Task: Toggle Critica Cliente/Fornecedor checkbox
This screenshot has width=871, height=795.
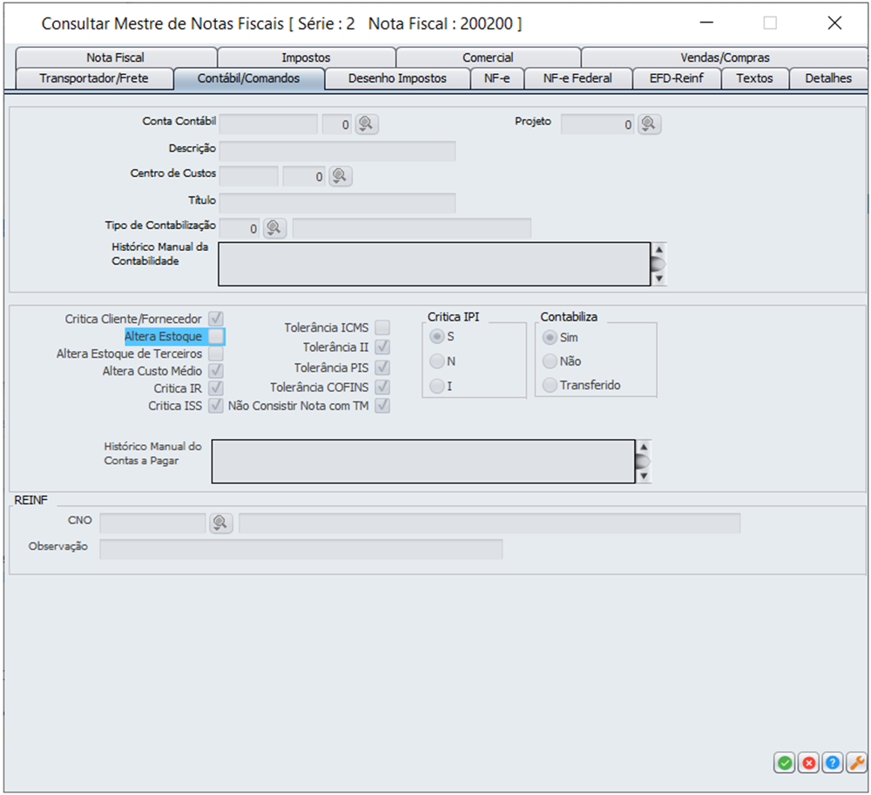Action: click(x=216, y=319)
